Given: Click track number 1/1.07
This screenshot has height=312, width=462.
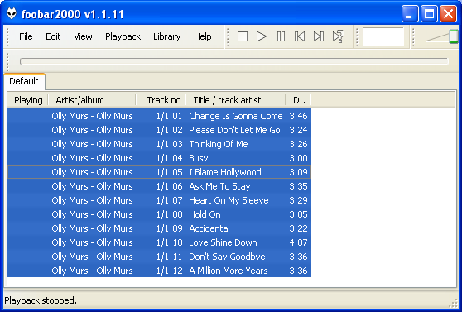Looking at the screenshot, I should [x=169, y=200].
